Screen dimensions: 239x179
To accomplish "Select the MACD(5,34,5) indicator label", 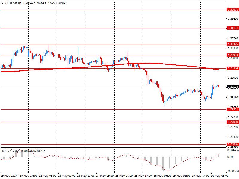I will (x=11, y=151).
